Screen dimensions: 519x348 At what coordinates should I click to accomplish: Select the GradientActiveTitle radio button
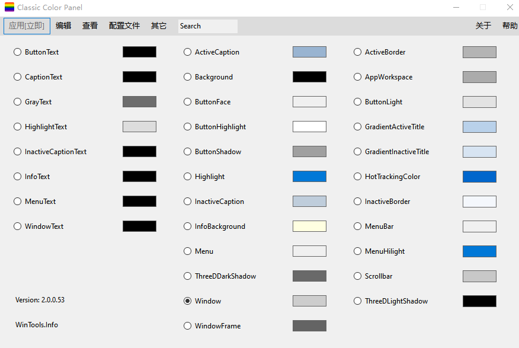(357, 127)
